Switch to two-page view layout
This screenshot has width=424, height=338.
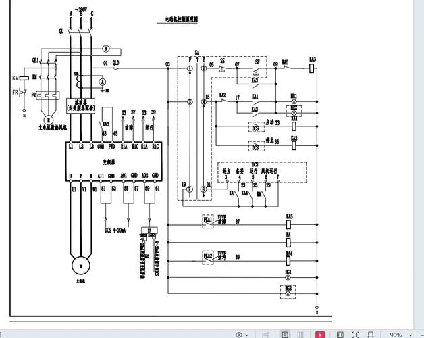(x=302, y=334)
